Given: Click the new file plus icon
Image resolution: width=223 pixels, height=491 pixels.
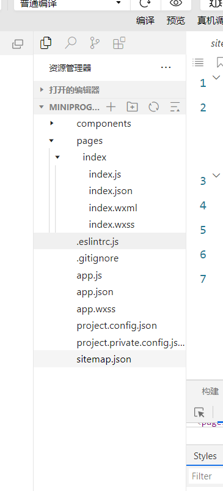Looking at the screenshot, I should [x=111, y=107].
